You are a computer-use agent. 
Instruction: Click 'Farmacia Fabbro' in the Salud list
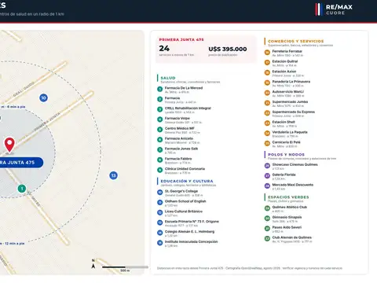tap(178, 159)
